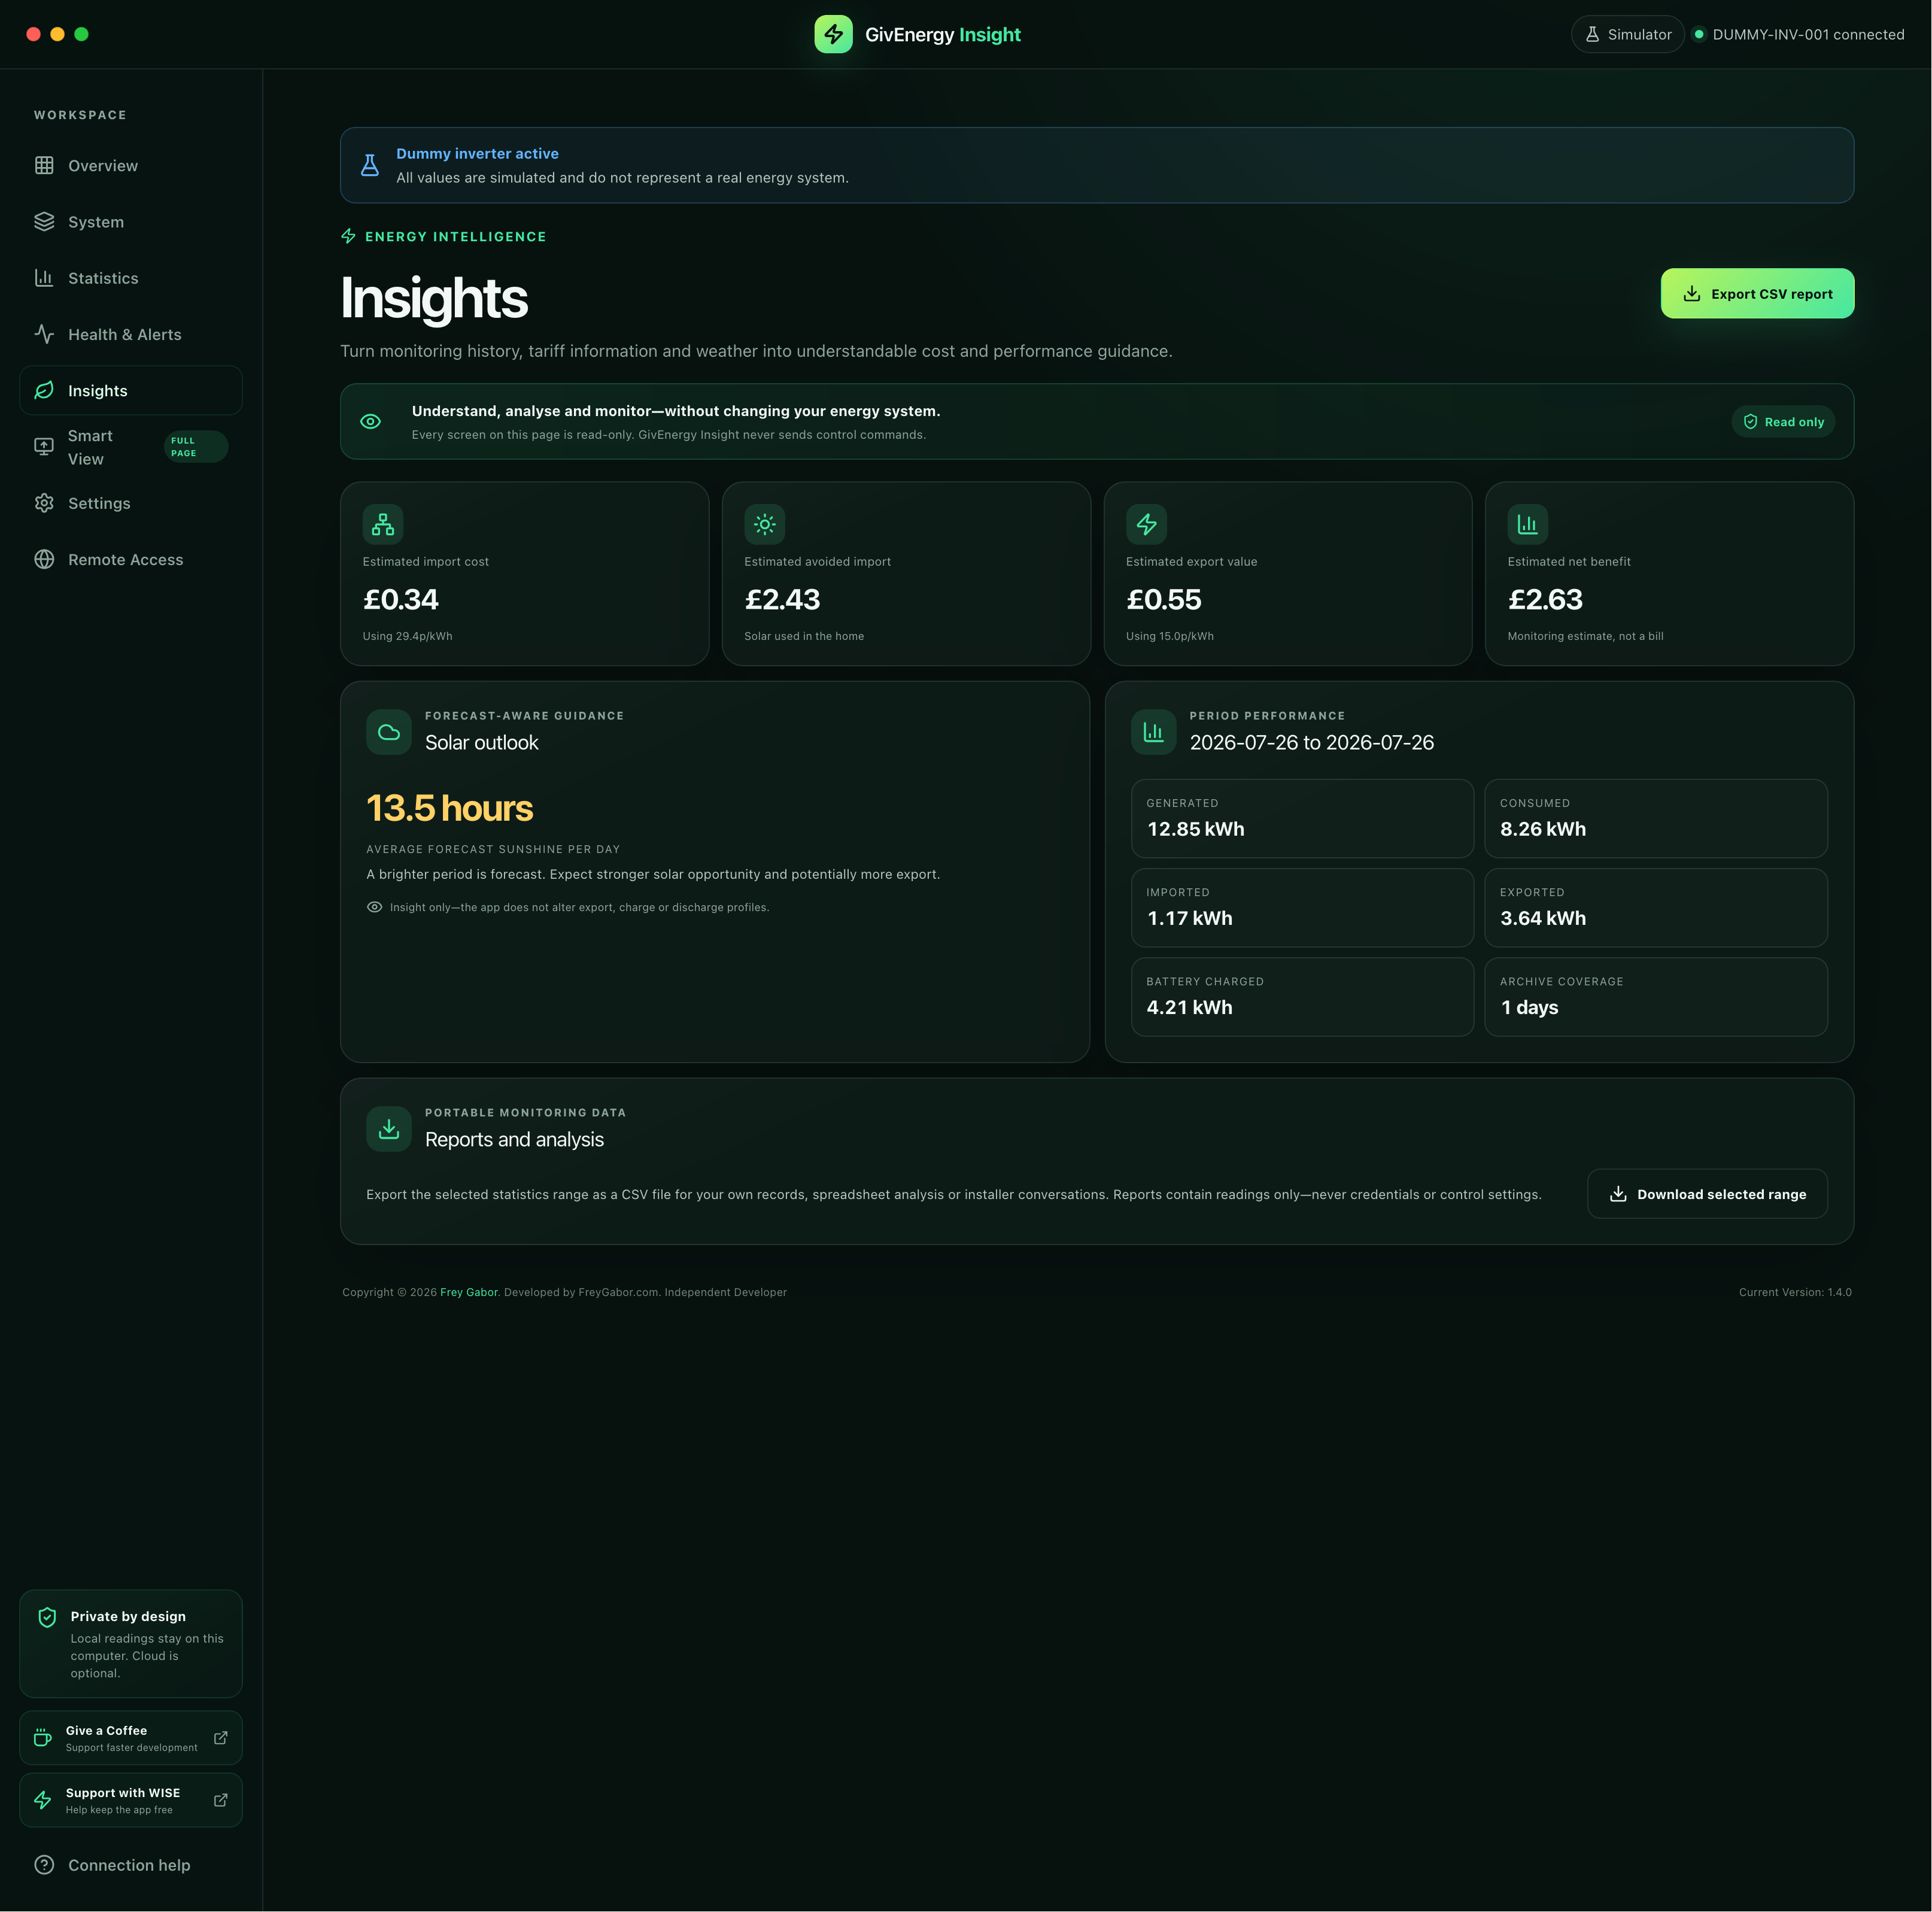The width and height of the screenshot is (1932, 1912).
Task: Open the Frey Gabor footer link
Action: pos(469,1292)
